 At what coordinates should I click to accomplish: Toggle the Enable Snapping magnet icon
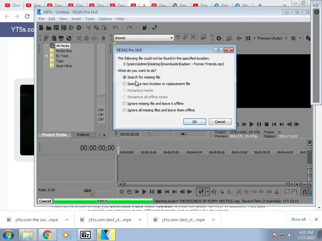(305, 192)
